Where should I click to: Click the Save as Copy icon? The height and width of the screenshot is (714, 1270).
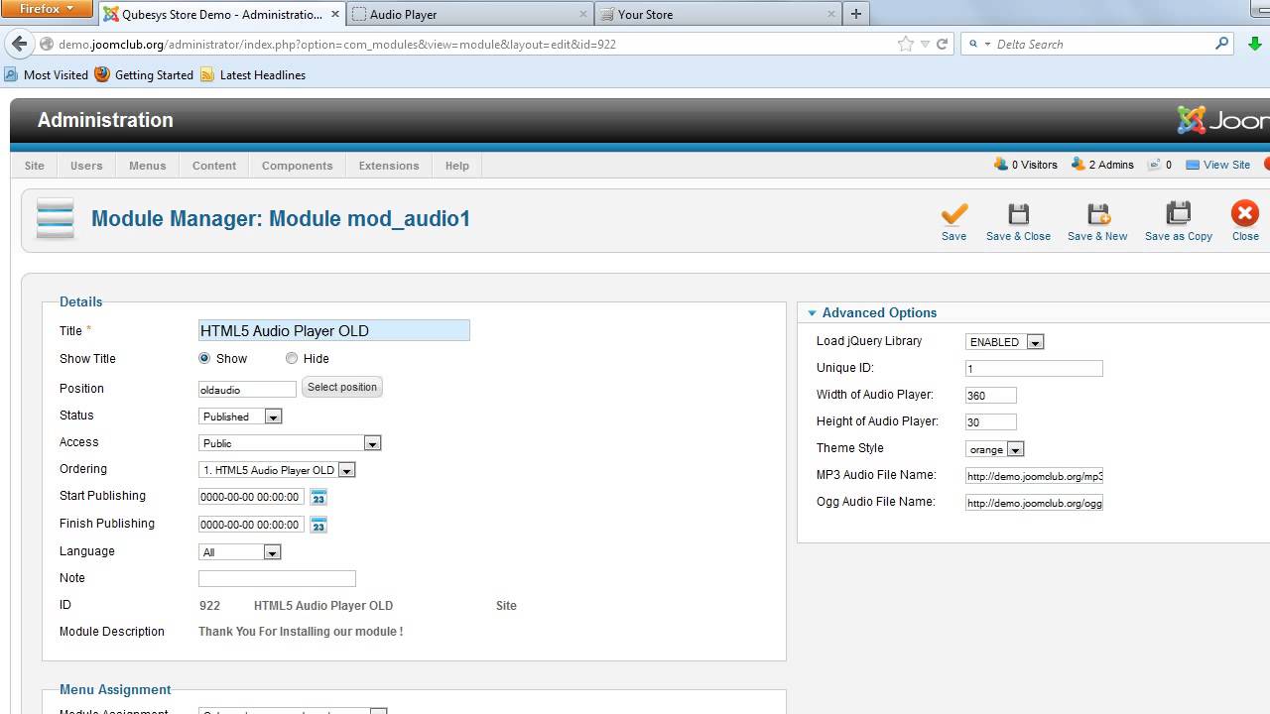(1179, 214)
